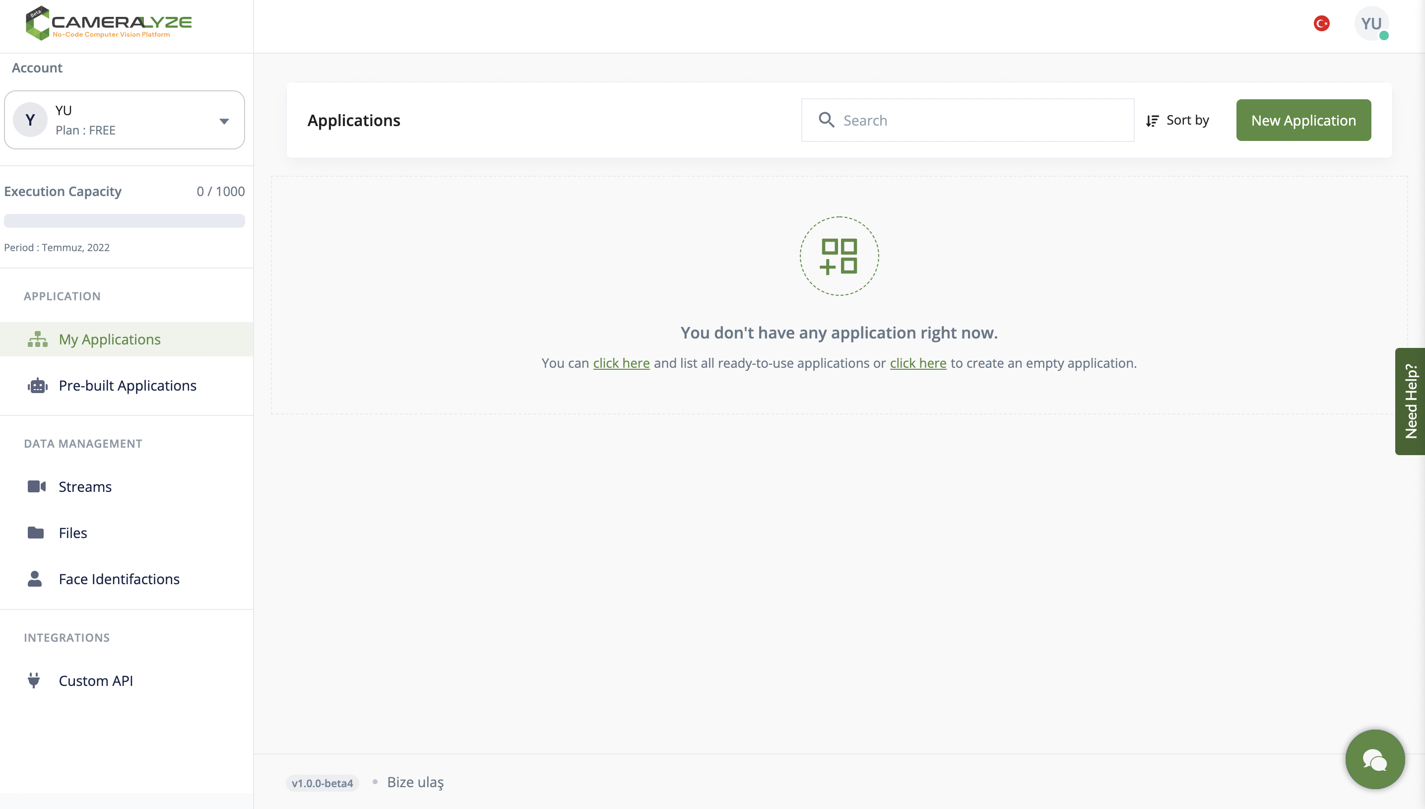
Task: Open Bize ulaş contact link
Action: [x=415, y=782]
